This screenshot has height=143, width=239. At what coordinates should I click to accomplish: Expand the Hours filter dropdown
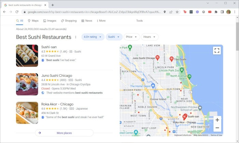pos(150,37)
